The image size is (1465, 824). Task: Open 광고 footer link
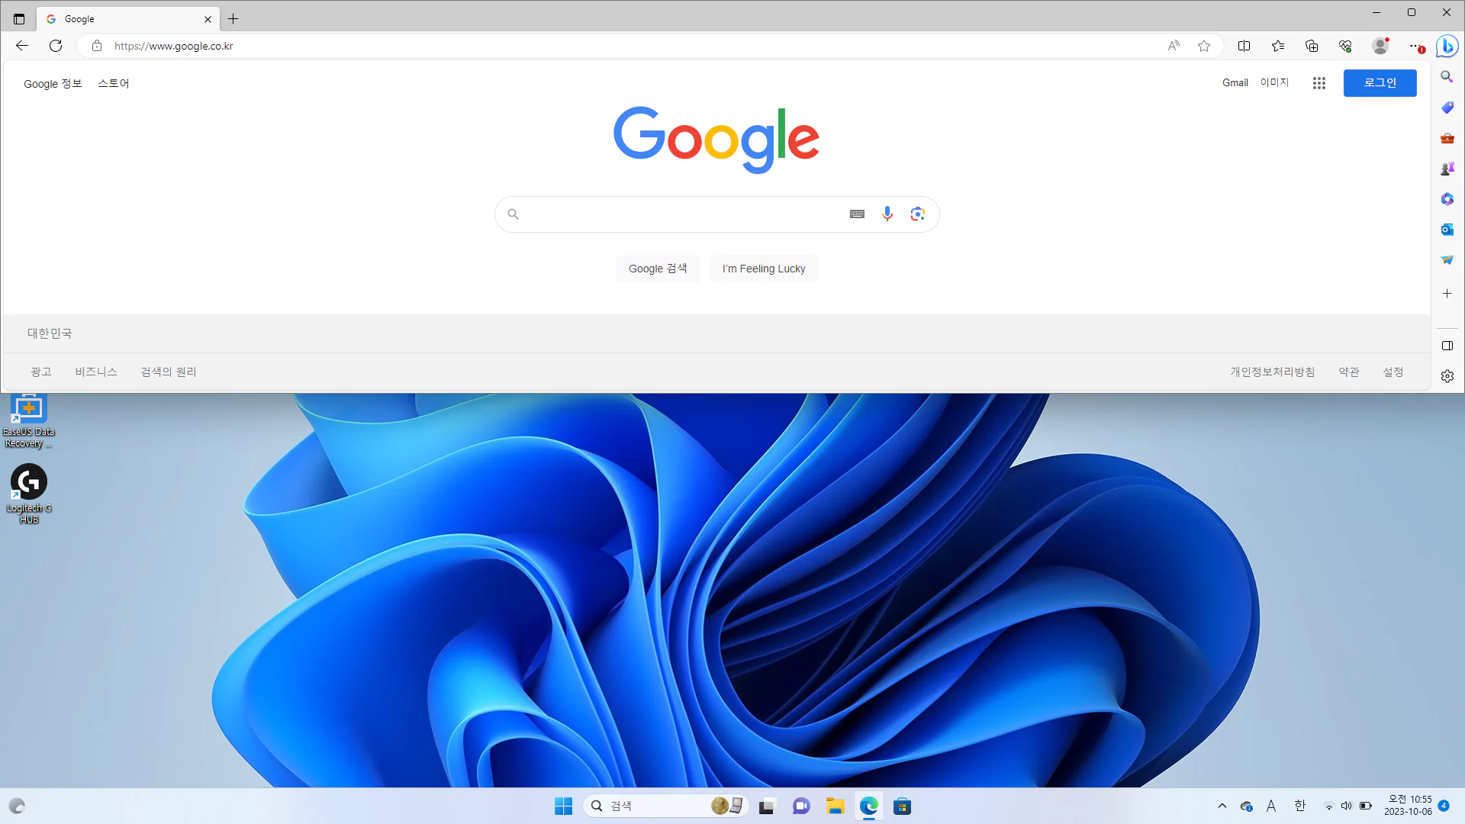pyautogui.click(x=41, y=372)
